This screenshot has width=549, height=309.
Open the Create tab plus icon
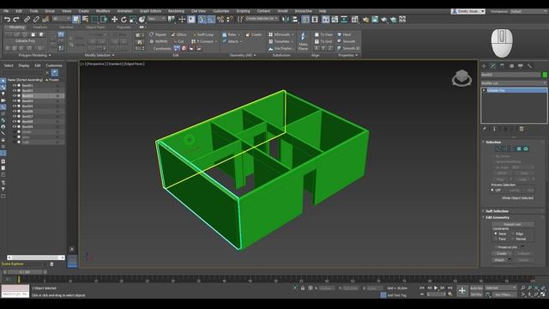click(484, 66)
